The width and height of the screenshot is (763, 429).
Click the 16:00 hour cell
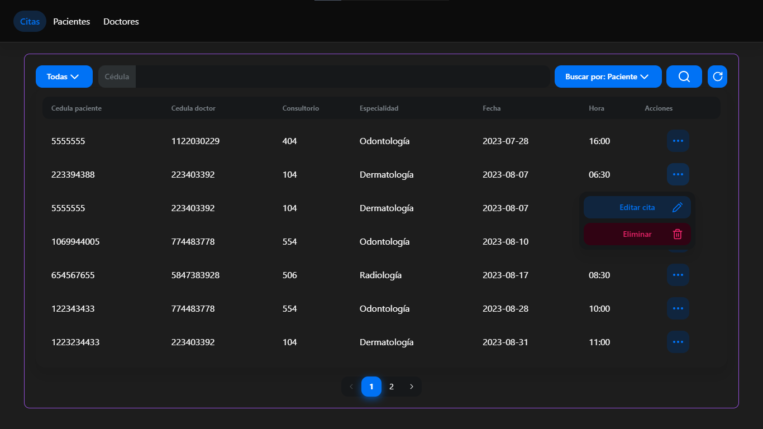click(x=599, y=141)
